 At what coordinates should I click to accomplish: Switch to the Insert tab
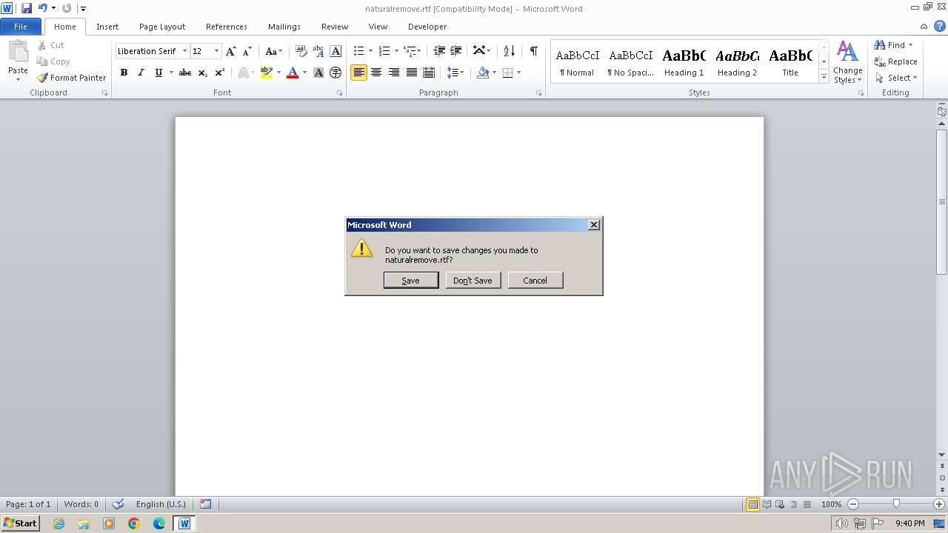[x=107, y=27]
